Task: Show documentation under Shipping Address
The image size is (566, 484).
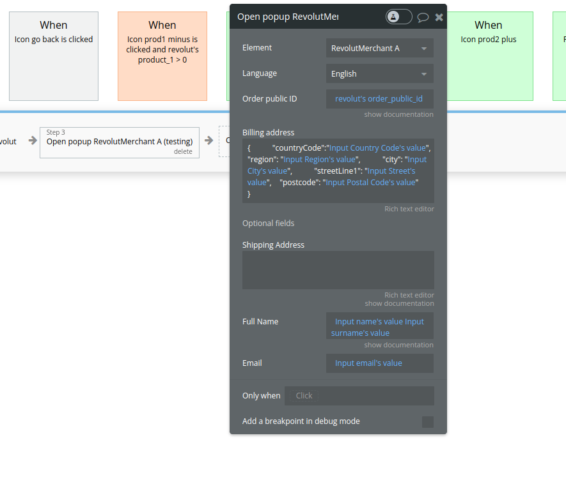Action: click(x=399, y=303)
